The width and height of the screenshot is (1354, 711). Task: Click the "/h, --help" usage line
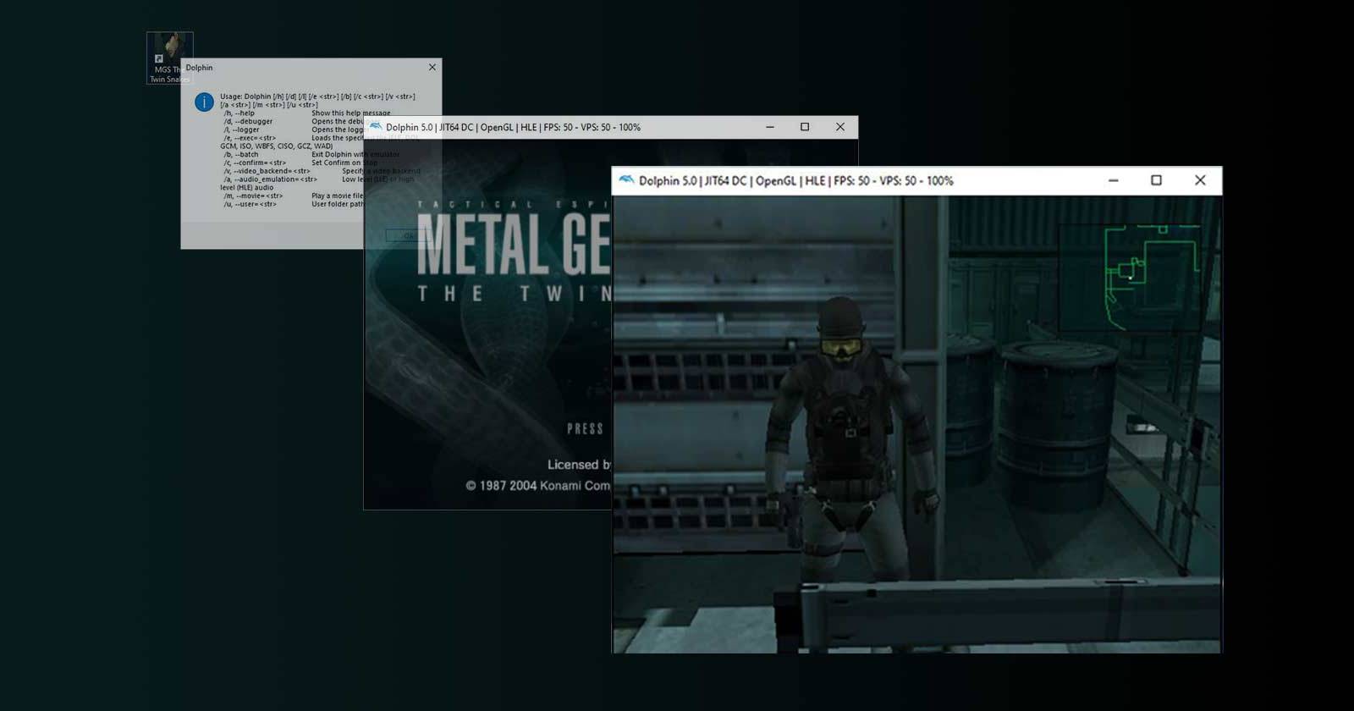[x=239, y=113]
